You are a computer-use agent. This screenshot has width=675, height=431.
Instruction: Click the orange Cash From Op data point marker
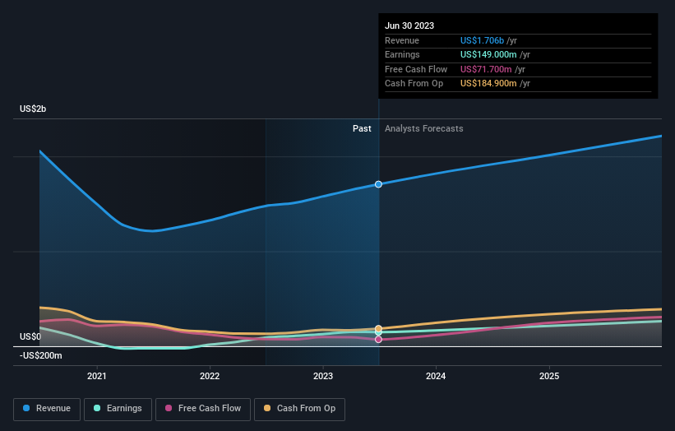378,328
